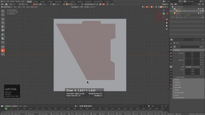Click the zoom magnifier viewport icon
Screen dimensions: 205x115
(x=167, y=19)
